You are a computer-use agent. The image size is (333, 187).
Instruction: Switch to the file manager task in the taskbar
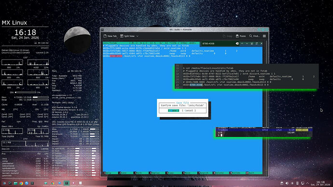click(x=46, y=183)
